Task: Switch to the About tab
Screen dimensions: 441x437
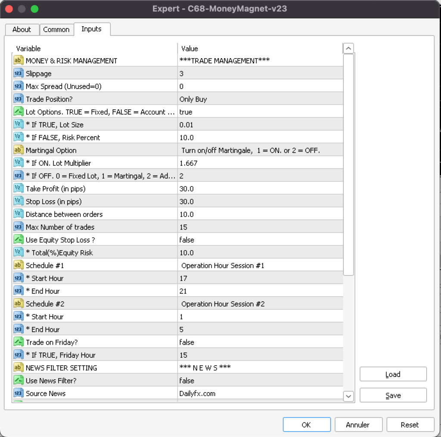Action: tap(22, 29)
